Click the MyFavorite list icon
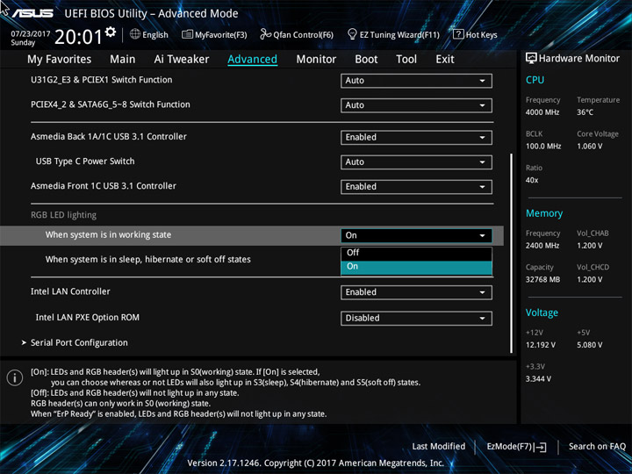 pyautogui.click(x=187, y=34)
